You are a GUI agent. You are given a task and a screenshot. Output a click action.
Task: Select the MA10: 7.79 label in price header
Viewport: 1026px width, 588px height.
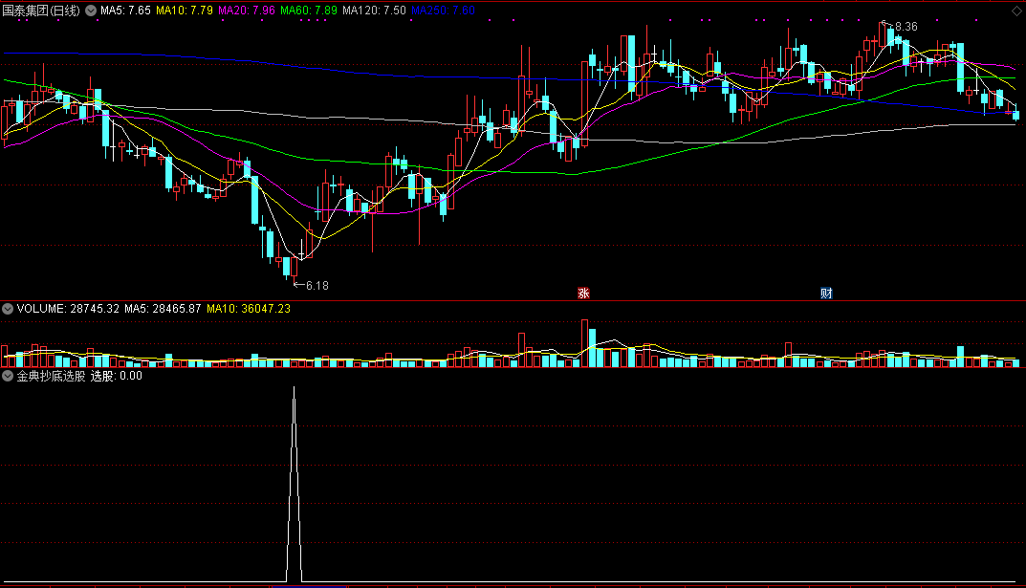(185, 11)
